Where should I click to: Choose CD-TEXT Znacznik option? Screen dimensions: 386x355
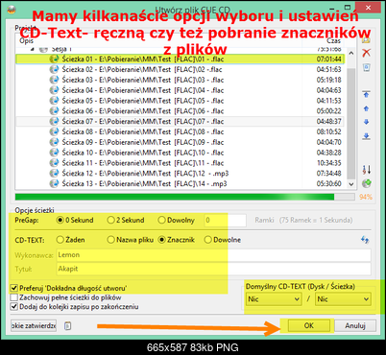point(161,240)
